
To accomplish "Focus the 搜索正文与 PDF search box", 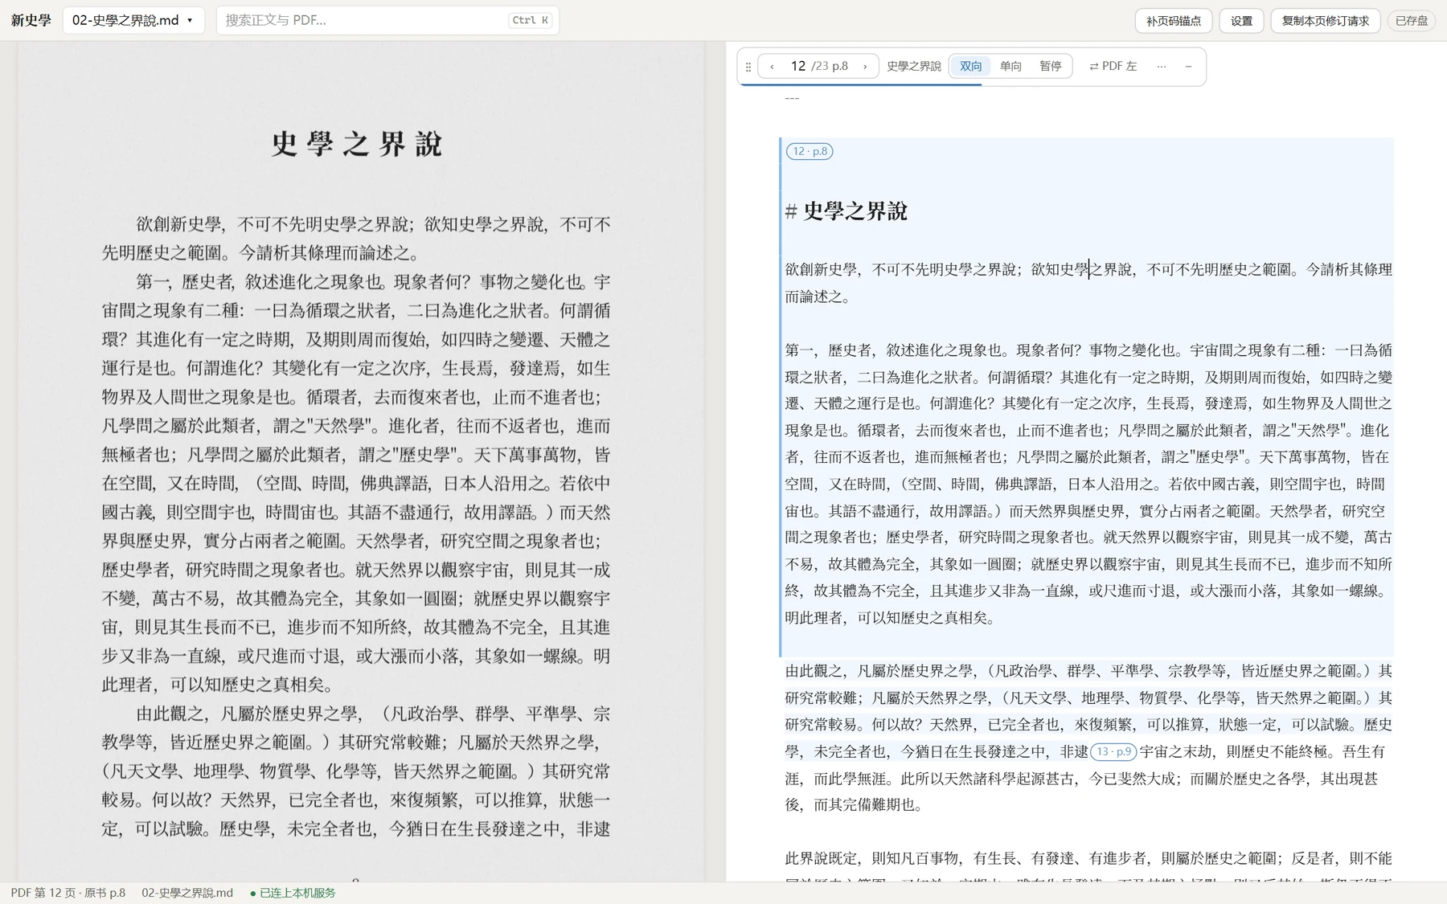I will [387, 20].
